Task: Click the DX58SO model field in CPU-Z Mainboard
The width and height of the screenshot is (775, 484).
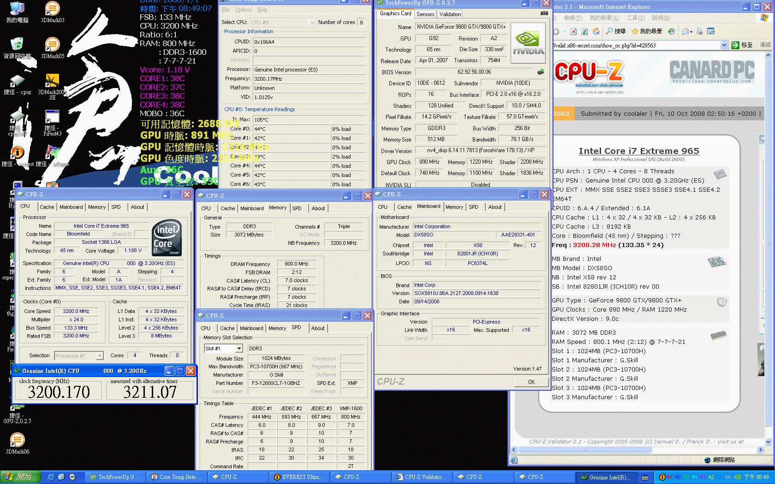Action: pyautogui.click(x=453, y=235)
